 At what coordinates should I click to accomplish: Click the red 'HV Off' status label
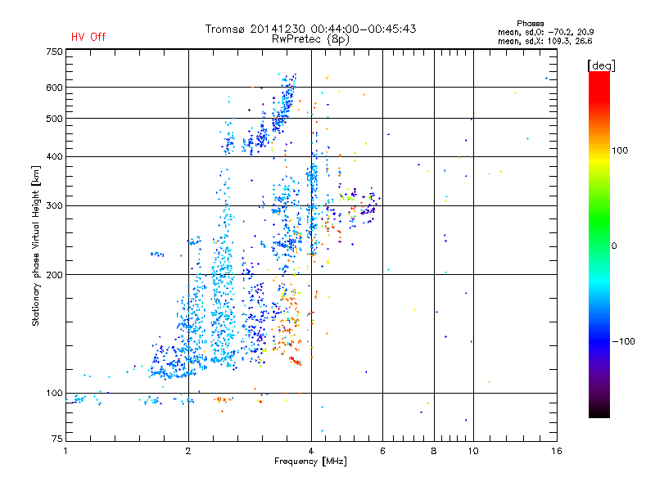tap(88, 37)
